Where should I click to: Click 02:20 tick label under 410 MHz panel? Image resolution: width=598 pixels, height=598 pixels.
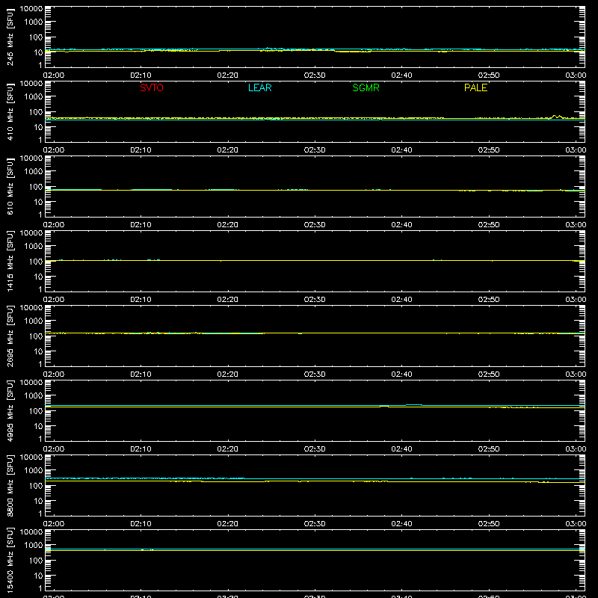pyautogui.click(x=228, y=150)
